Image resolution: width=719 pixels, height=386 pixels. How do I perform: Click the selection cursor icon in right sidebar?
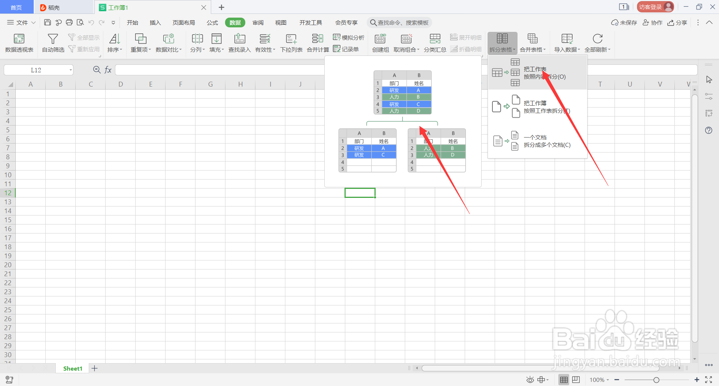[709, 80]
